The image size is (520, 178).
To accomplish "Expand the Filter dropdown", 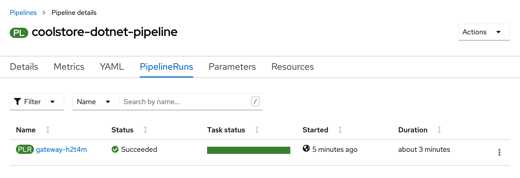I will click(37, 102).
